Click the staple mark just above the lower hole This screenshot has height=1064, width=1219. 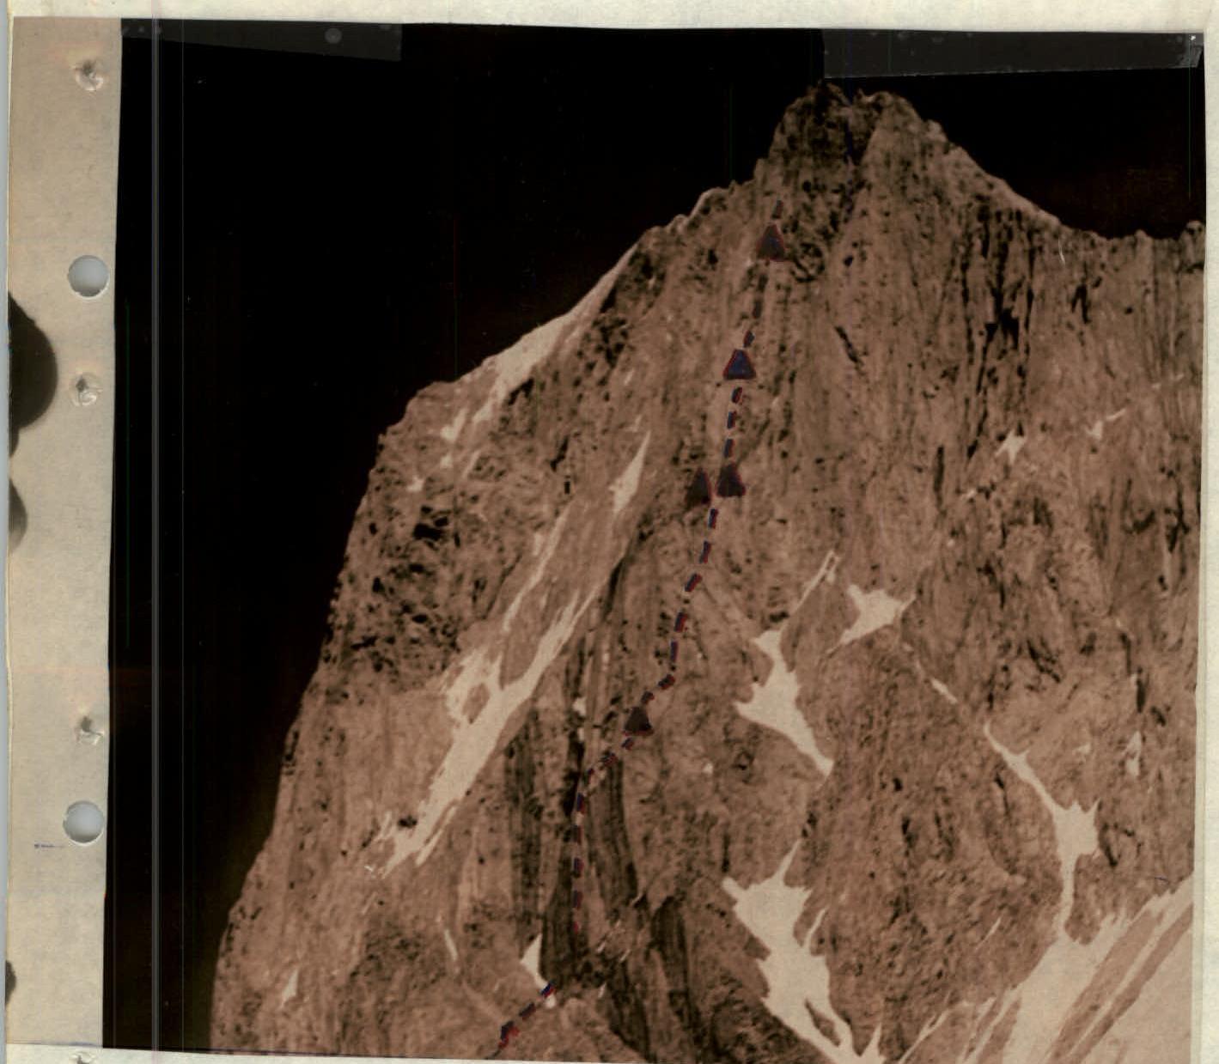click(x=87, y=731)
